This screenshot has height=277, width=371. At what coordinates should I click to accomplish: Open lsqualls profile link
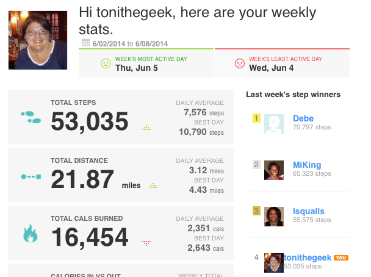(309, 211)
